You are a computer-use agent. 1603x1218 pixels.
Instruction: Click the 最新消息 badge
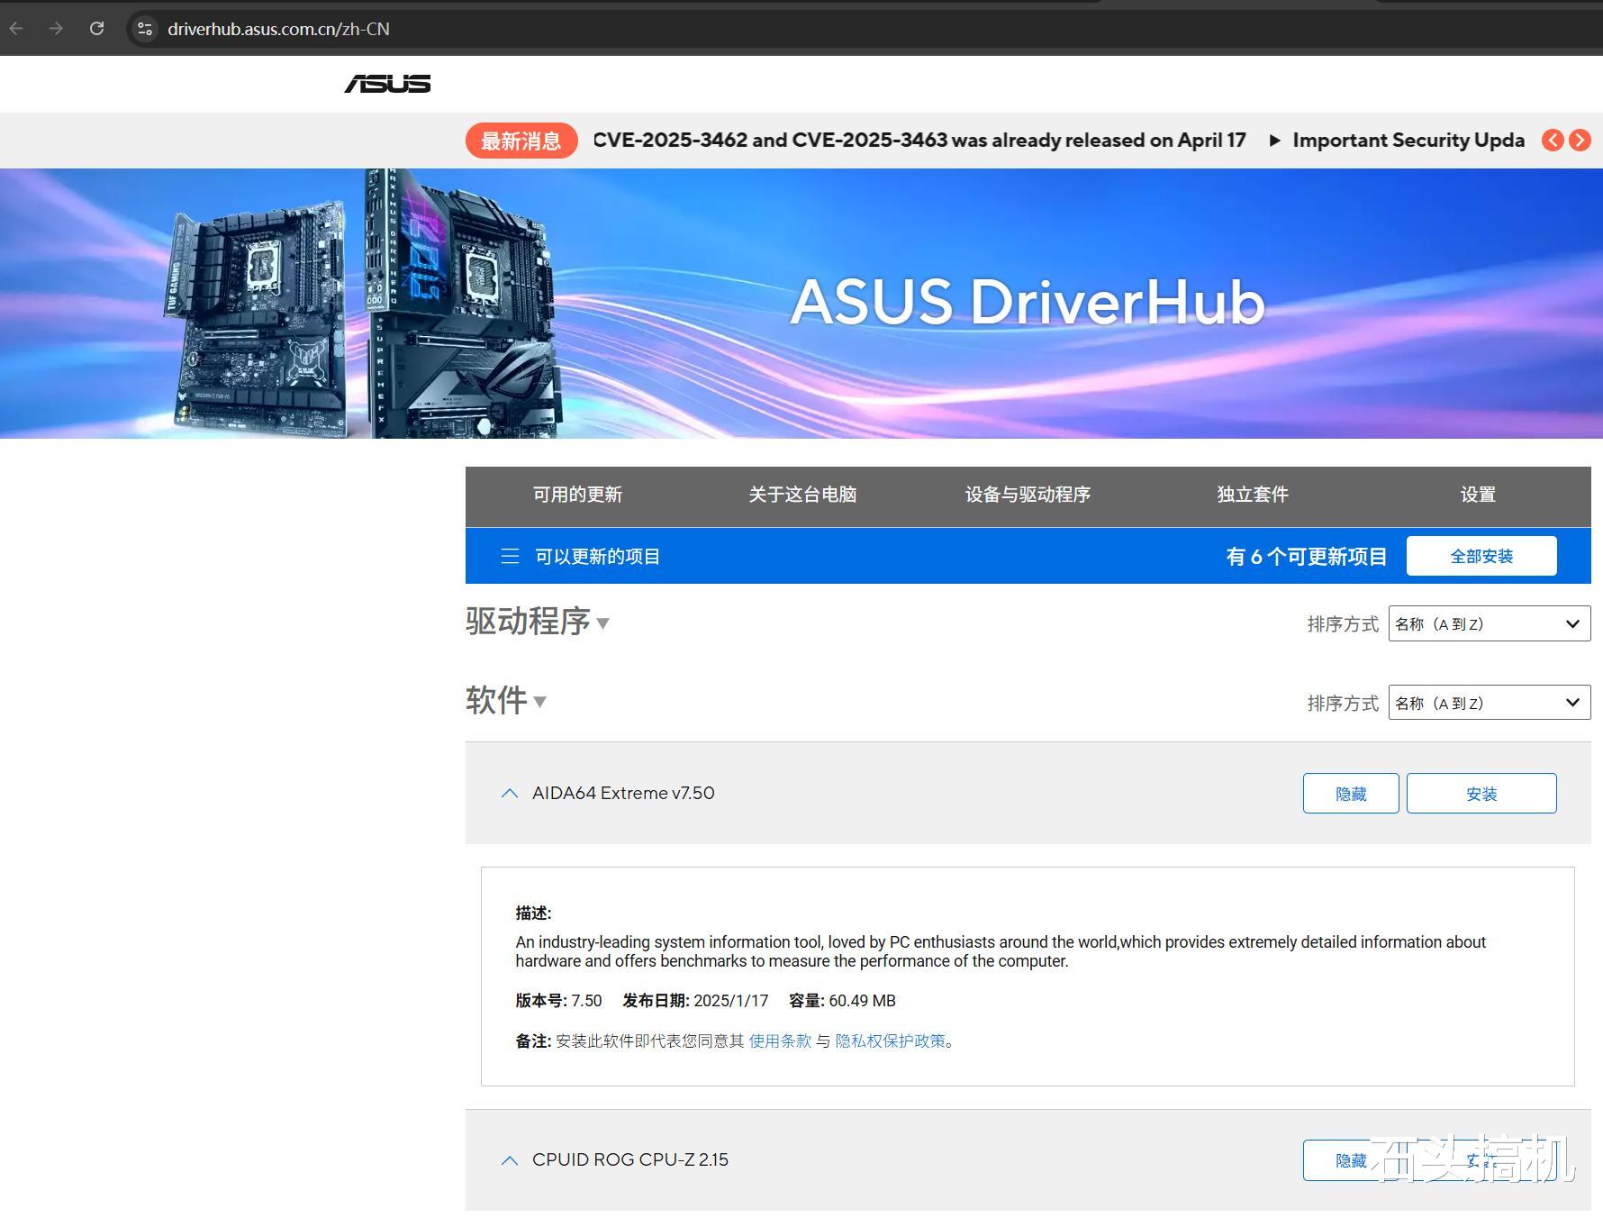[x=521, y=141]
